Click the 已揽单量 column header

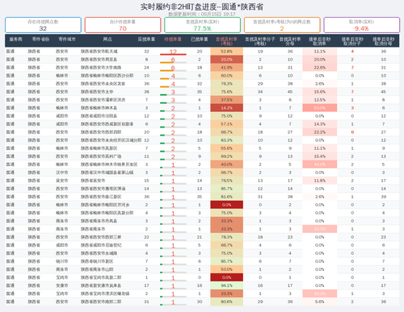tap(200, 40)
